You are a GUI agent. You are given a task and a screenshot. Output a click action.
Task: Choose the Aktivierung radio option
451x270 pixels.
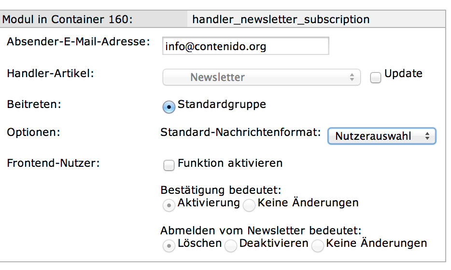pyautogui.click(x=169, y=206)
